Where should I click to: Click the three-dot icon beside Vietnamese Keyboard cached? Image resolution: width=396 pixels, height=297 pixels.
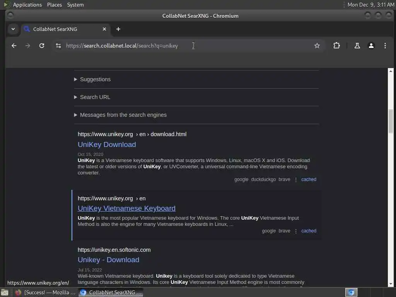coord(296,231)
